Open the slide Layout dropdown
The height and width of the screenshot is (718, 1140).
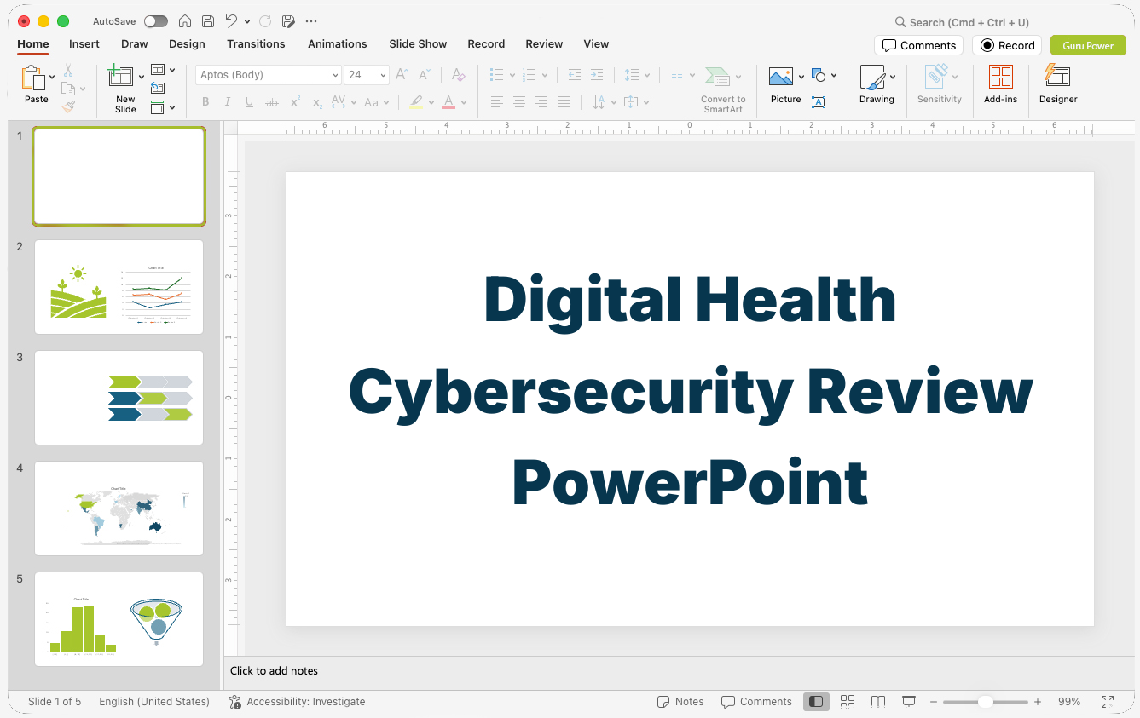[x=162, y=70]
